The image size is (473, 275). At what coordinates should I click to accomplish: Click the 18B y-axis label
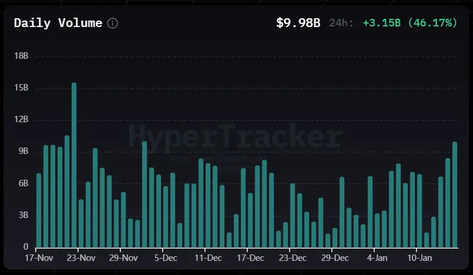[21, 56]
